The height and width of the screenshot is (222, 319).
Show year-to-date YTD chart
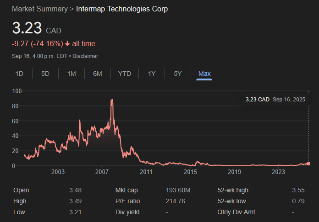(x=125, y=74)
